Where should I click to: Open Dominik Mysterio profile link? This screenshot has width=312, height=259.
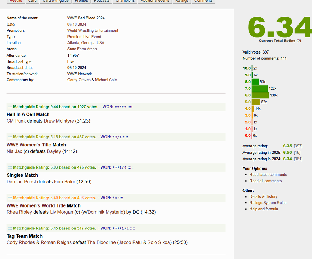tap(105, 212)
